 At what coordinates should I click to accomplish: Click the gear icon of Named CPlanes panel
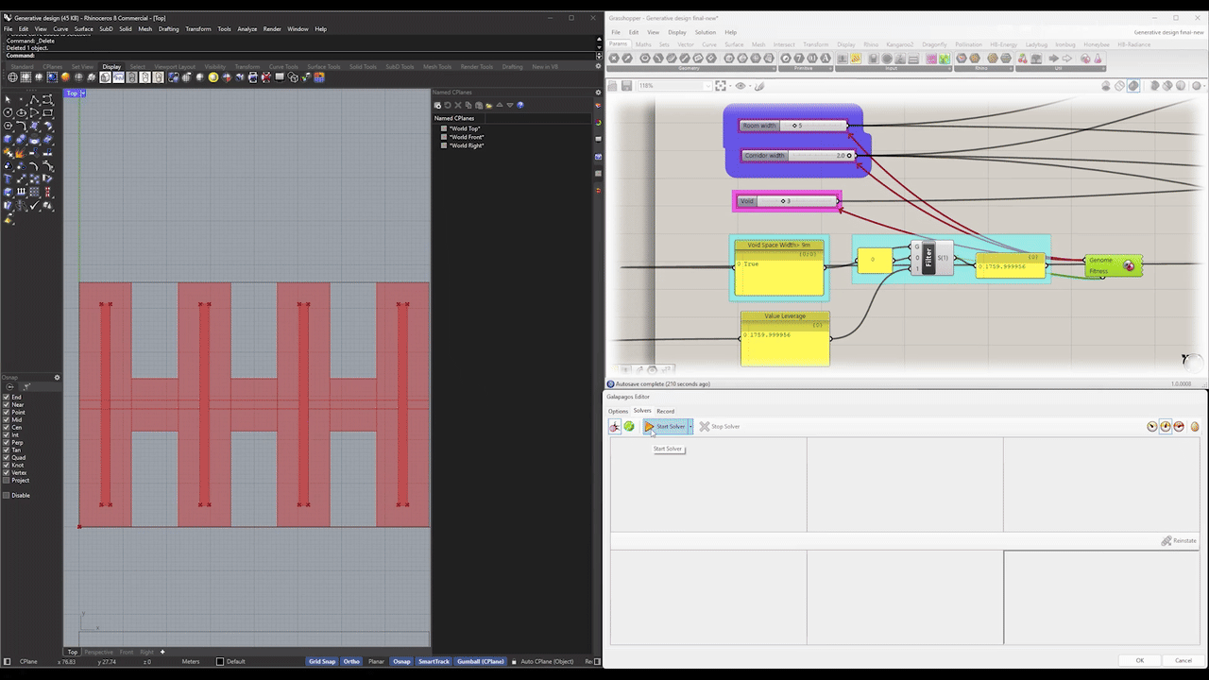598,93
